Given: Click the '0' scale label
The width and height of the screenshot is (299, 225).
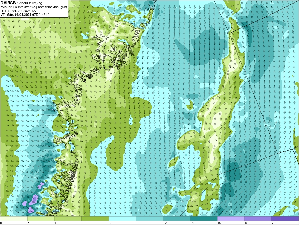Looking at the screenshot, I should click(x=1, y=223).
